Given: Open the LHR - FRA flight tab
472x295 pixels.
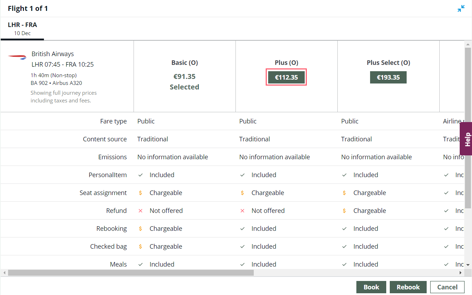Looking at the screenshot, I should pyautogui.click(x=22, y=29).
